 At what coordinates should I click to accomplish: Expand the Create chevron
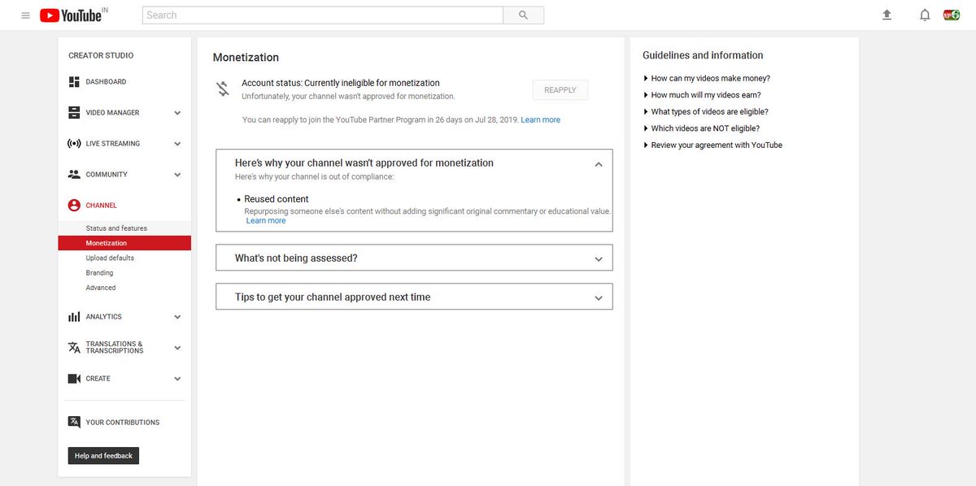click(x=177, y=379)
